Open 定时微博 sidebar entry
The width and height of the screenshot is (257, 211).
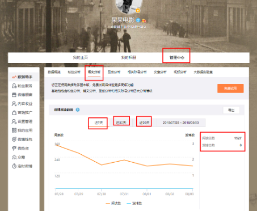[x=22, y=166]
